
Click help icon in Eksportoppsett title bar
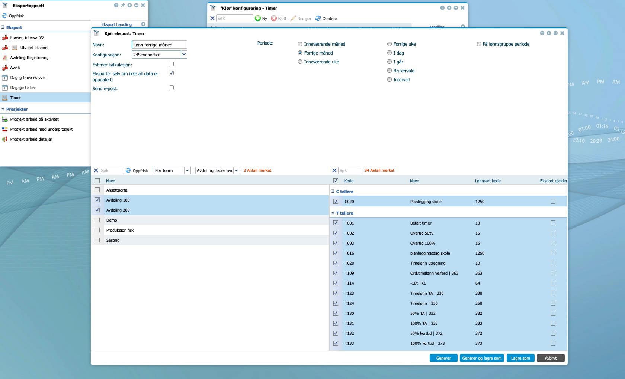pos(116,5)
